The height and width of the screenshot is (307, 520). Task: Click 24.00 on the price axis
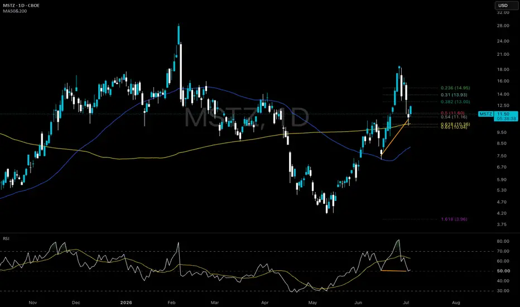(503, 41)
